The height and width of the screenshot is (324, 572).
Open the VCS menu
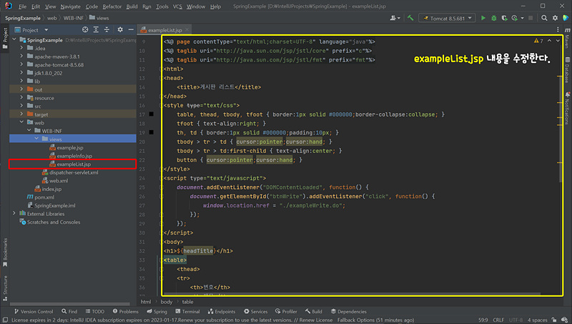tap(177, 6)
